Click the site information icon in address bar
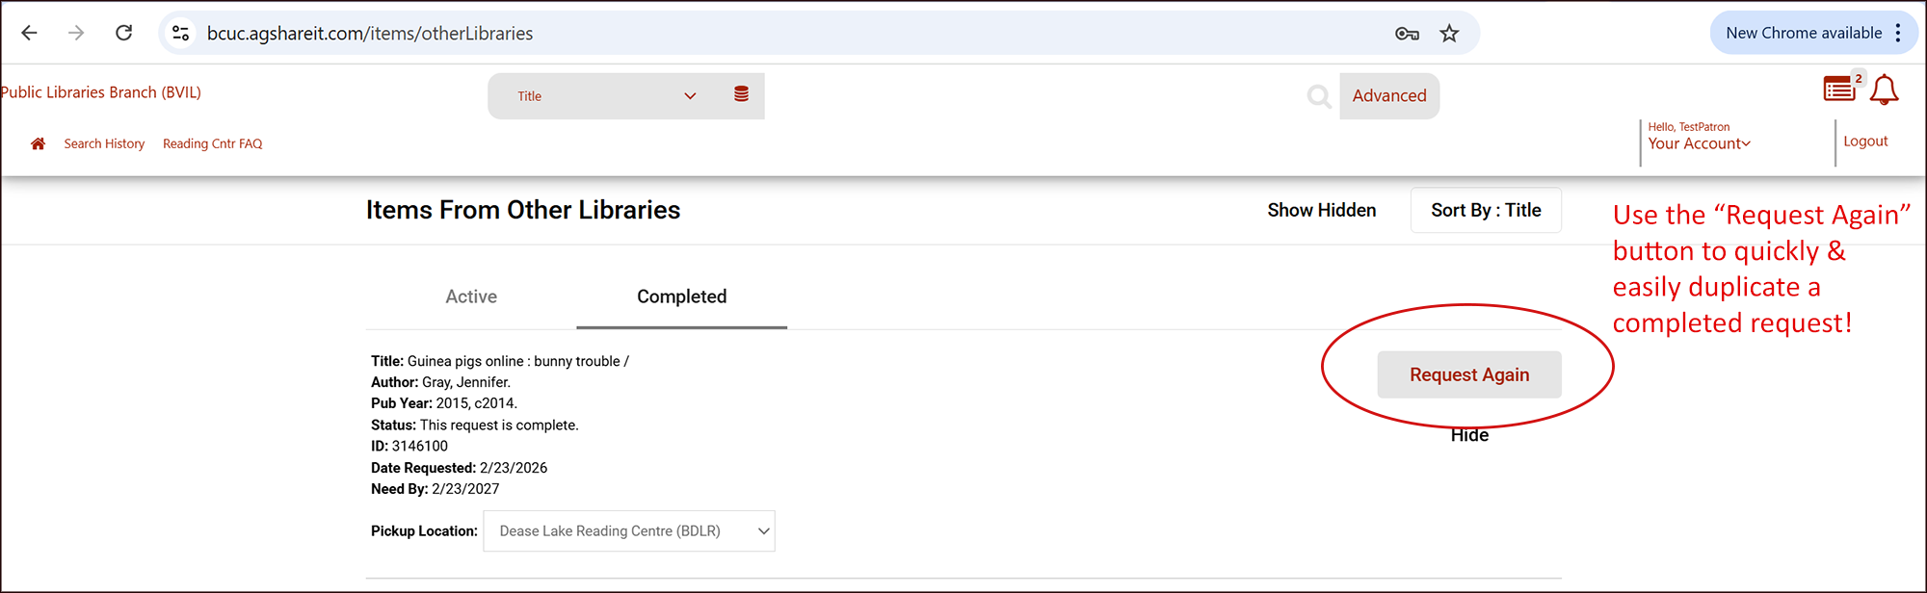 (180, 33)
